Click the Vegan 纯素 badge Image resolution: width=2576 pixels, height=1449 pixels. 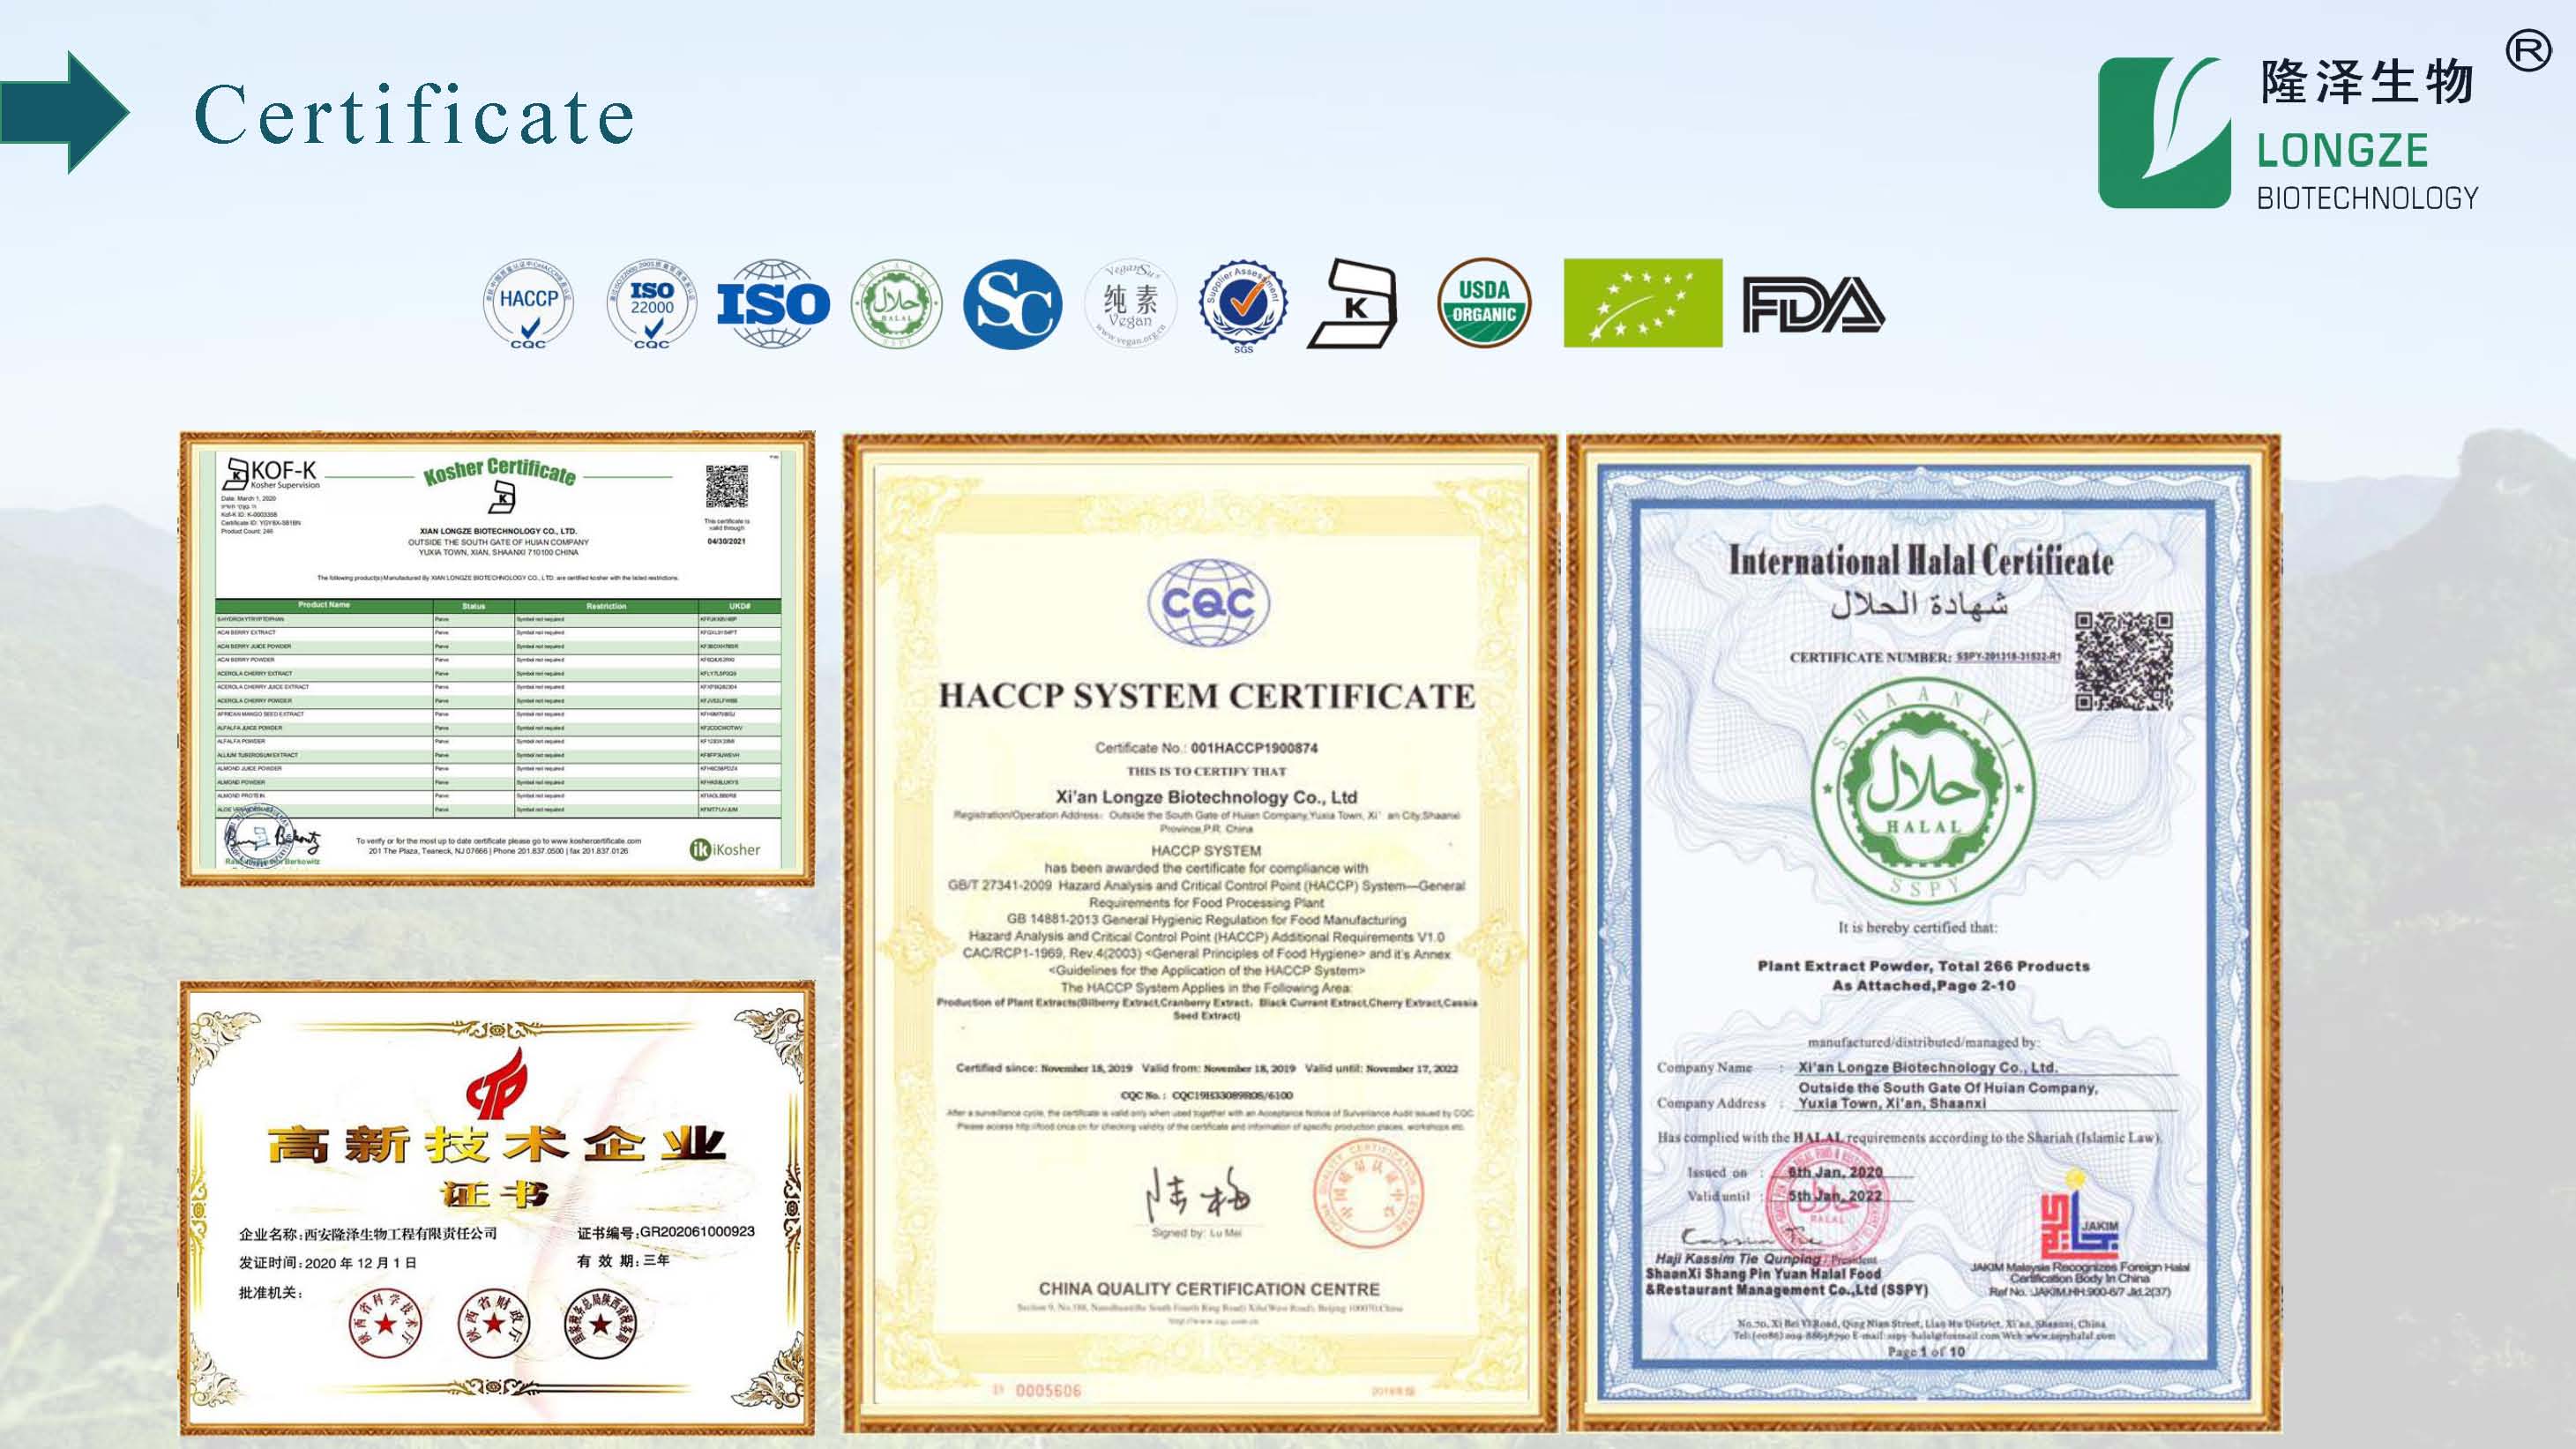coord(1130,304)
